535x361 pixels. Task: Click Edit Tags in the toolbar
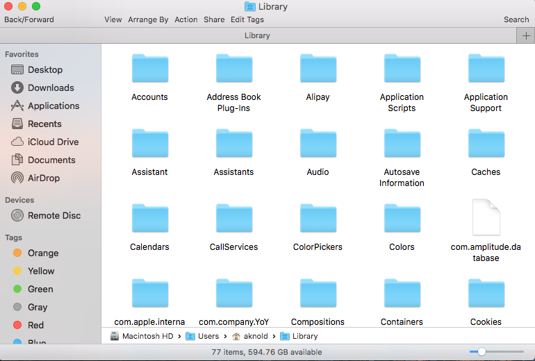247,19
